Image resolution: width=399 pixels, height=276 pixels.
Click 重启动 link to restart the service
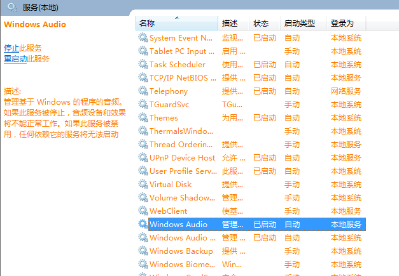tap(15, 59)
